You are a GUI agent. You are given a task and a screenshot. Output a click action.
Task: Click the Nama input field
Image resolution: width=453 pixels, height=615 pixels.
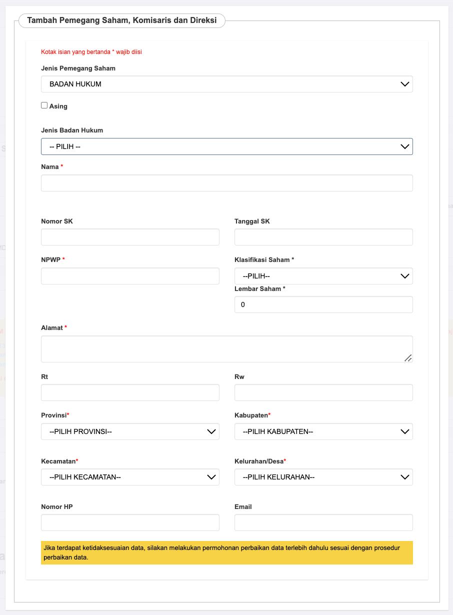pyautogui.click(x=226, y=183)
